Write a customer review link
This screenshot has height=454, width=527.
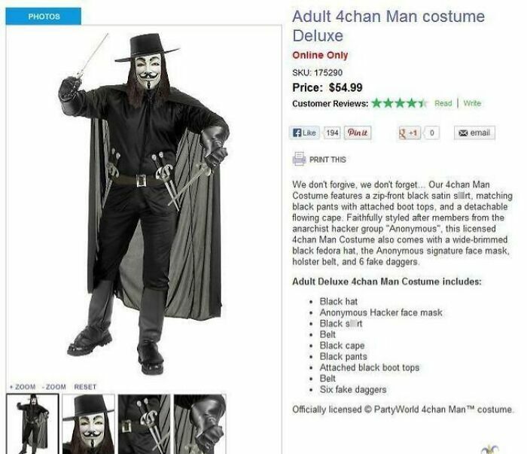click(472, 104)
